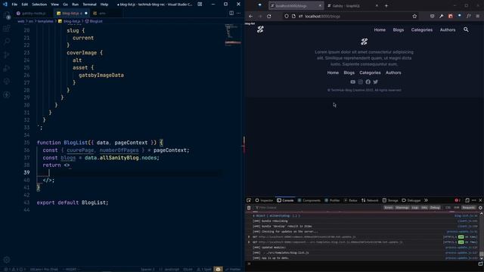Open the VS Code Selection menu

39,5
